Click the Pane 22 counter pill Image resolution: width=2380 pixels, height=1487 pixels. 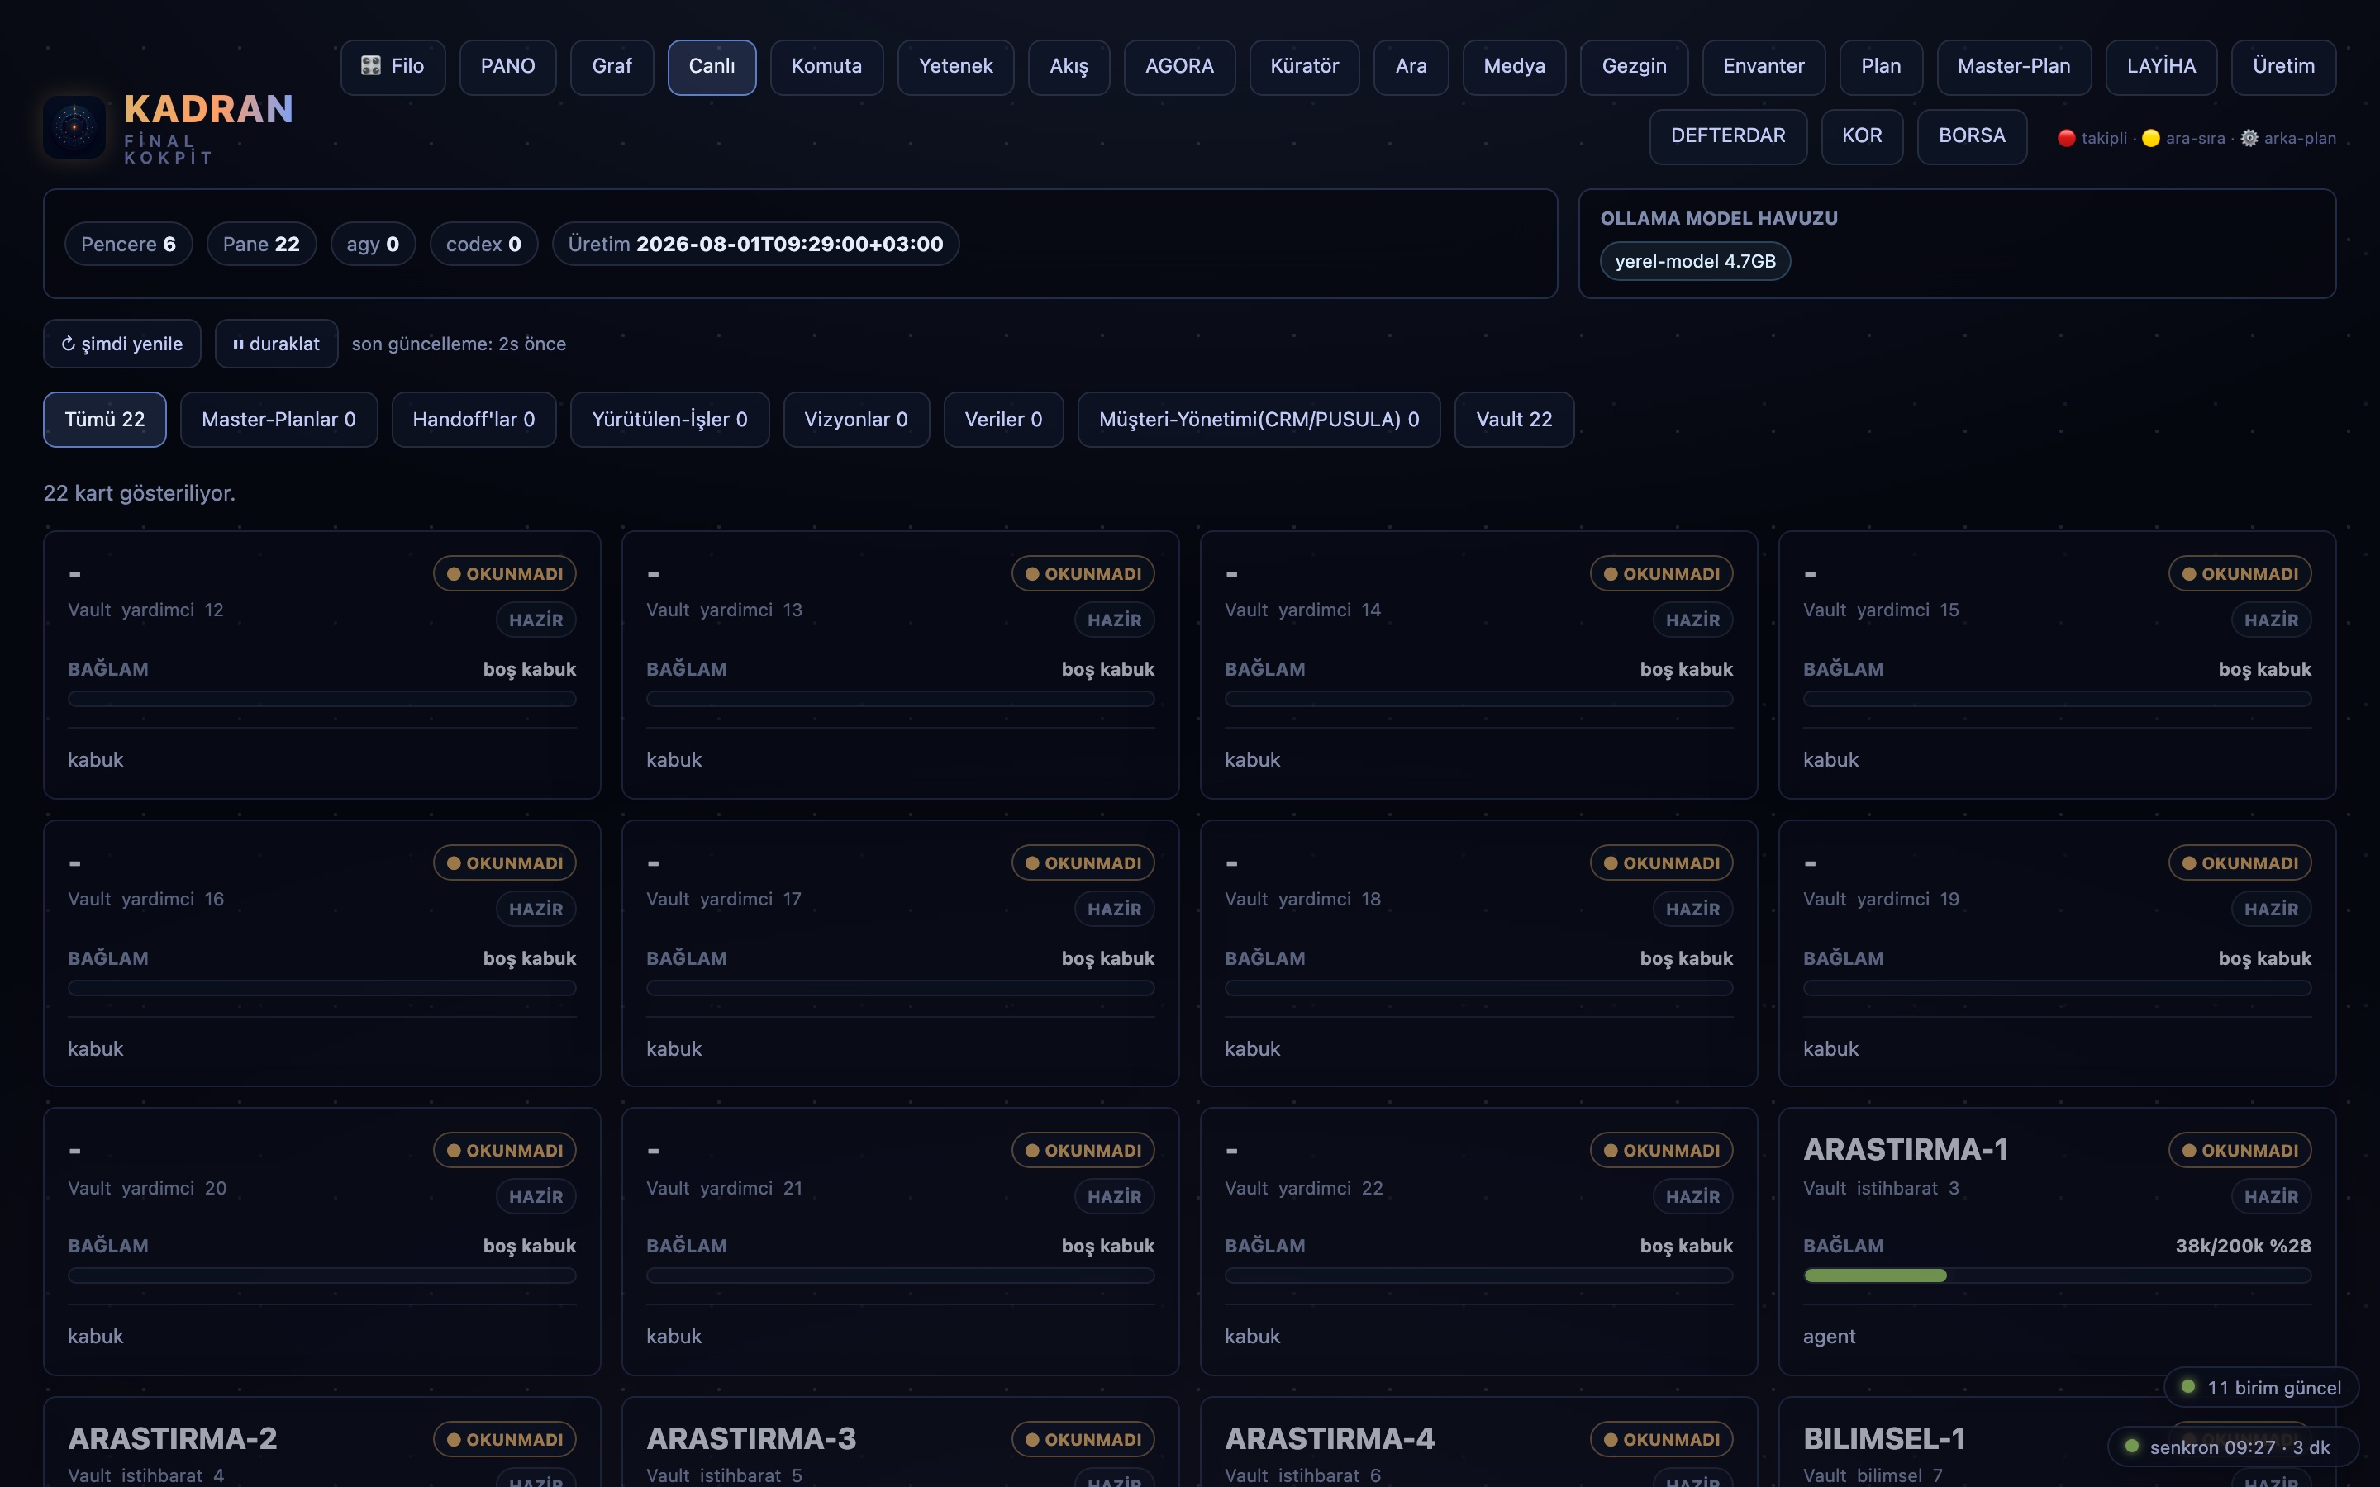click(x=260, y=244)
